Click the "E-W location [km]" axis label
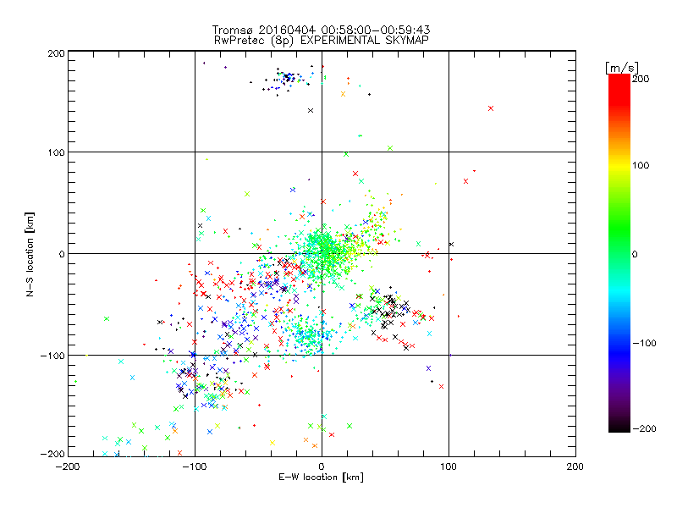The image size is (677, 508). point(321,478)
